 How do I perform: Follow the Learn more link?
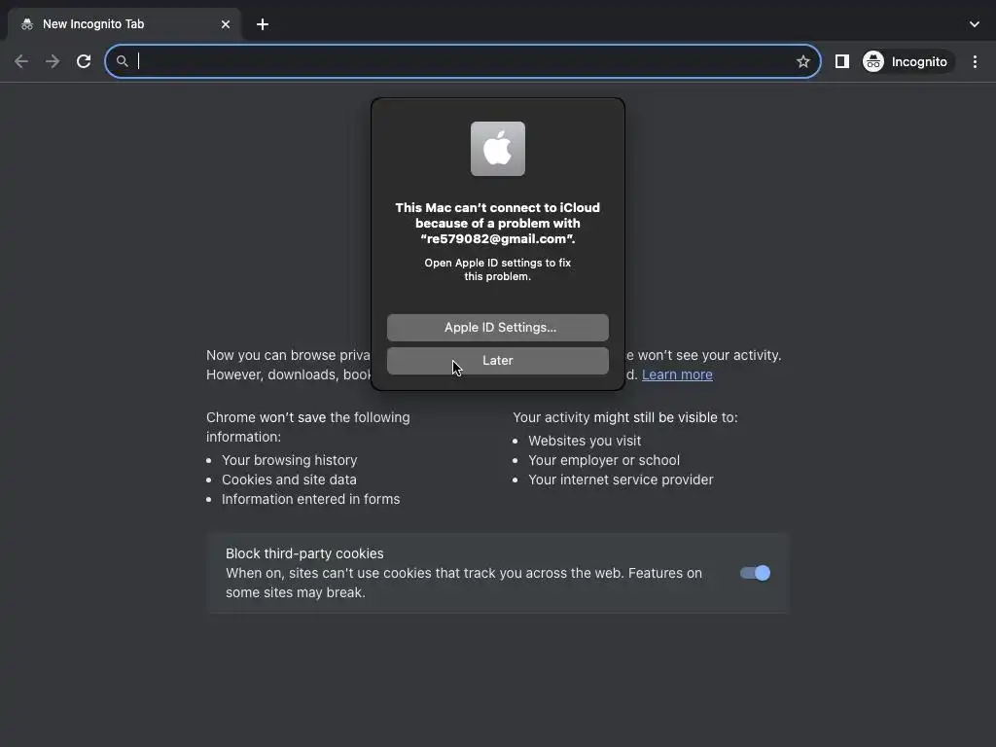pyautogui.click(x=677, y=374)
